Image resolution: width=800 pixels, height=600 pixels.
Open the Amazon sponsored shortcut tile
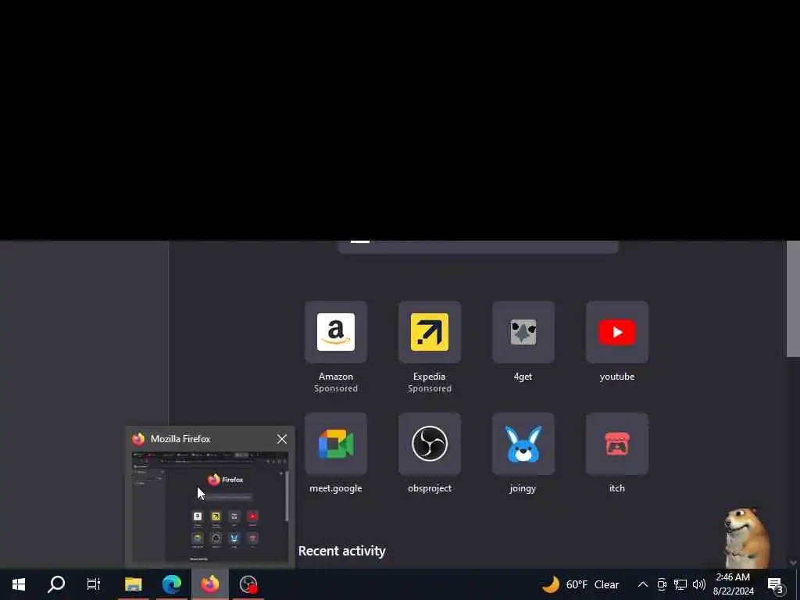[336, 332]
